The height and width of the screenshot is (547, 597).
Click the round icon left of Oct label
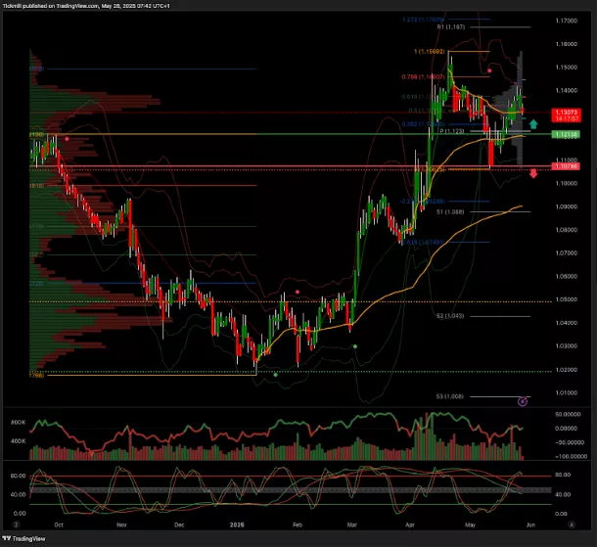(x=16, y=524)
